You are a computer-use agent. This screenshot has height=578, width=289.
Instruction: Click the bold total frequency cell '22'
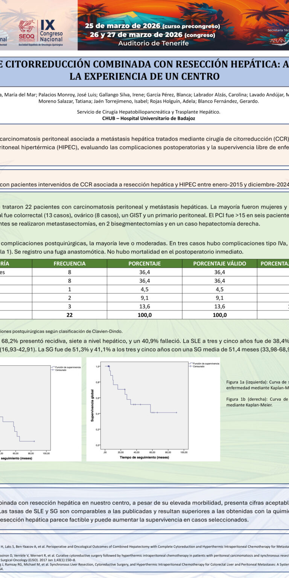70,315
